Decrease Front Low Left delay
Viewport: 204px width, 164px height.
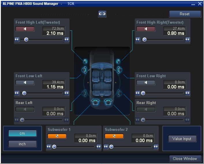coord(17,93)
